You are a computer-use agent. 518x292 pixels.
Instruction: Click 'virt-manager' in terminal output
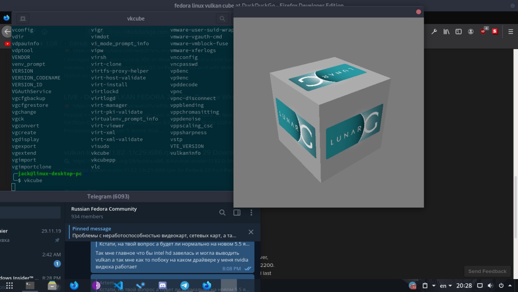coord(109,105)
